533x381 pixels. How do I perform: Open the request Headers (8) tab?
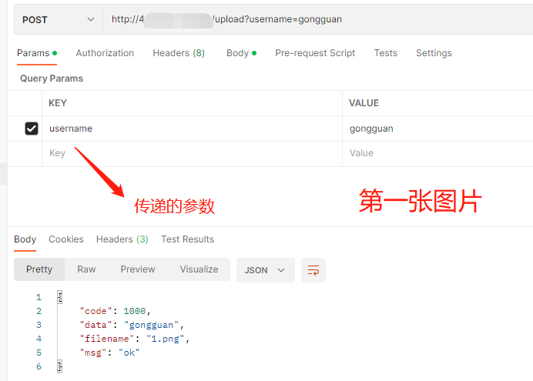[x=179, y=53]
